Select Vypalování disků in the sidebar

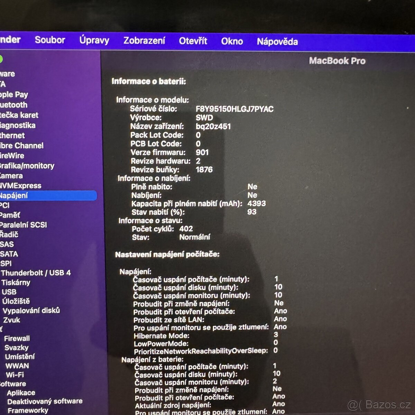[x=31, y=311]
